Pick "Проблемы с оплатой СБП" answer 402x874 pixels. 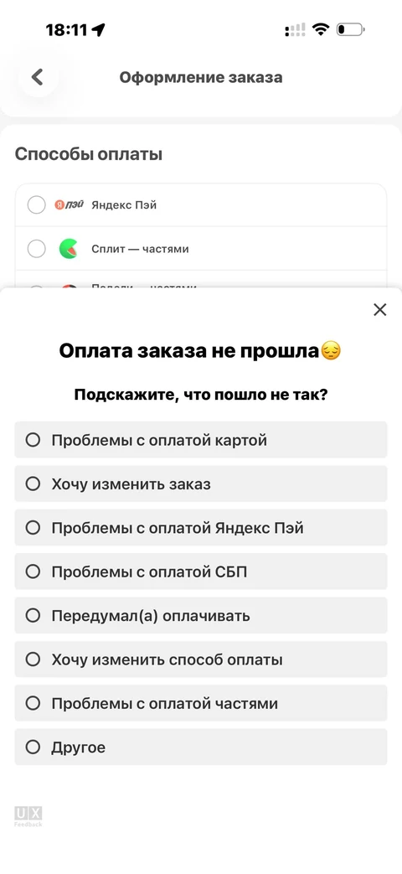tap(200, 571)
